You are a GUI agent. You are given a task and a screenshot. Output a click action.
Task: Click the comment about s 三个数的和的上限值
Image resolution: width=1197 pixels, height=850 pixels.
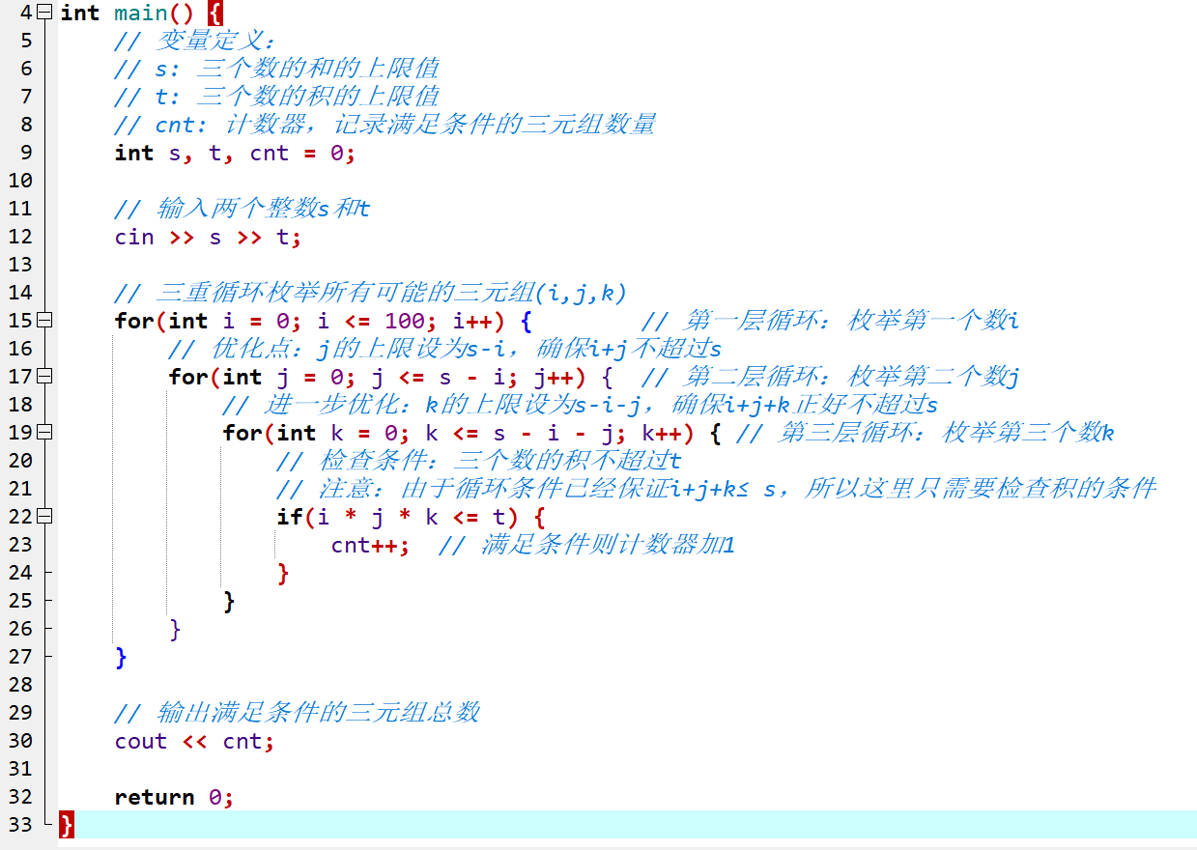276,70
